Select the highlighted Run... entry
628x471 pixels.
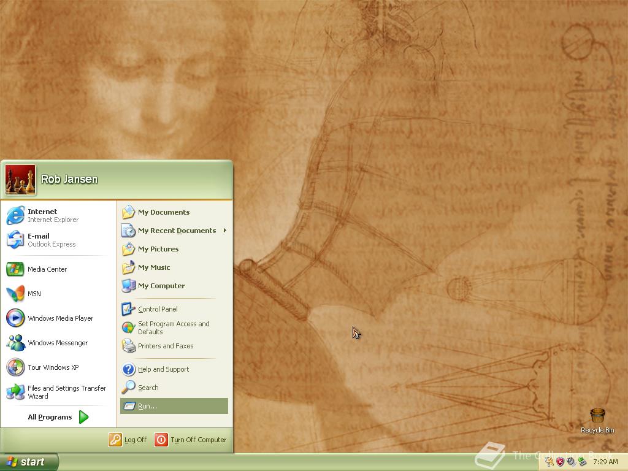[x=174, y=406]
